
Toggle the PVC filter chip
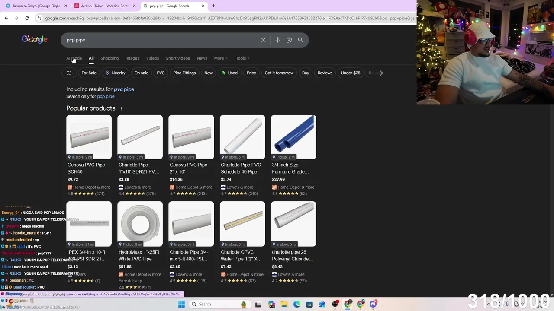(161, 73)
